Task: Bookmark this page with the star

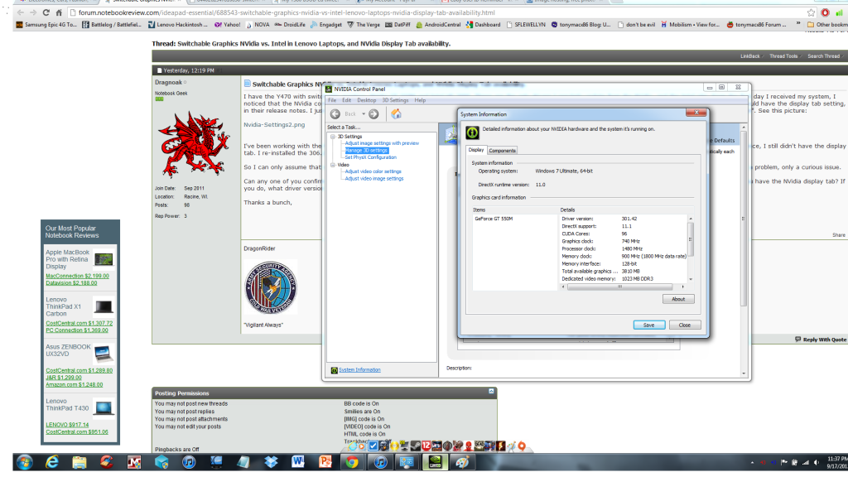Action: click(811, 12)
